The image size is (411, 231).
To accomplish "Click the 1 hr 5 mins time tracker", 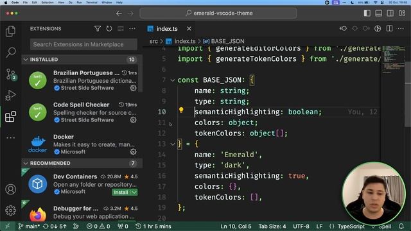I will (x=153, y=227).
